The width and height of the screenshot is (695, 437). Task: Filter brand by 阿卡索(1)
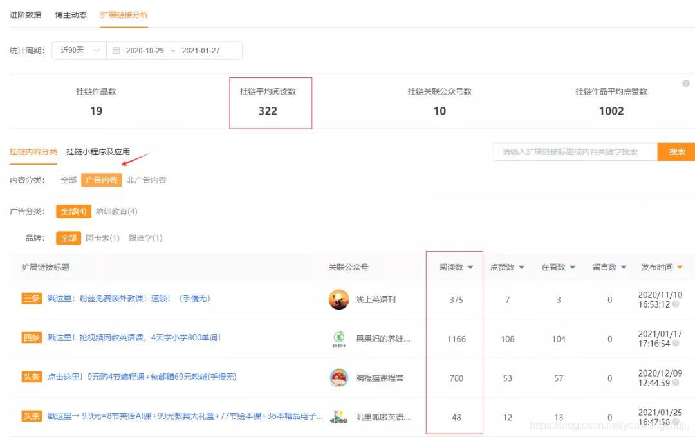(102, 238)
